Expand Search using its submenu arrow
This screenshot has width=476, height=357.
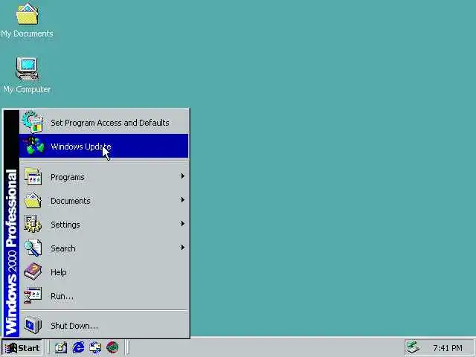click(182, 248)
